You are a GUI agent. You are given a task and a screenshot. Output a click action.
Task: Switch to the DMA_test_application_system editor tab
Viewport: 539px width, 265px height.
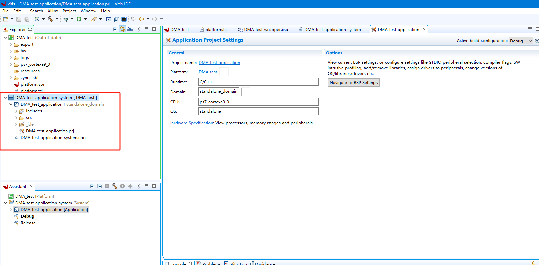click(330, 29)
